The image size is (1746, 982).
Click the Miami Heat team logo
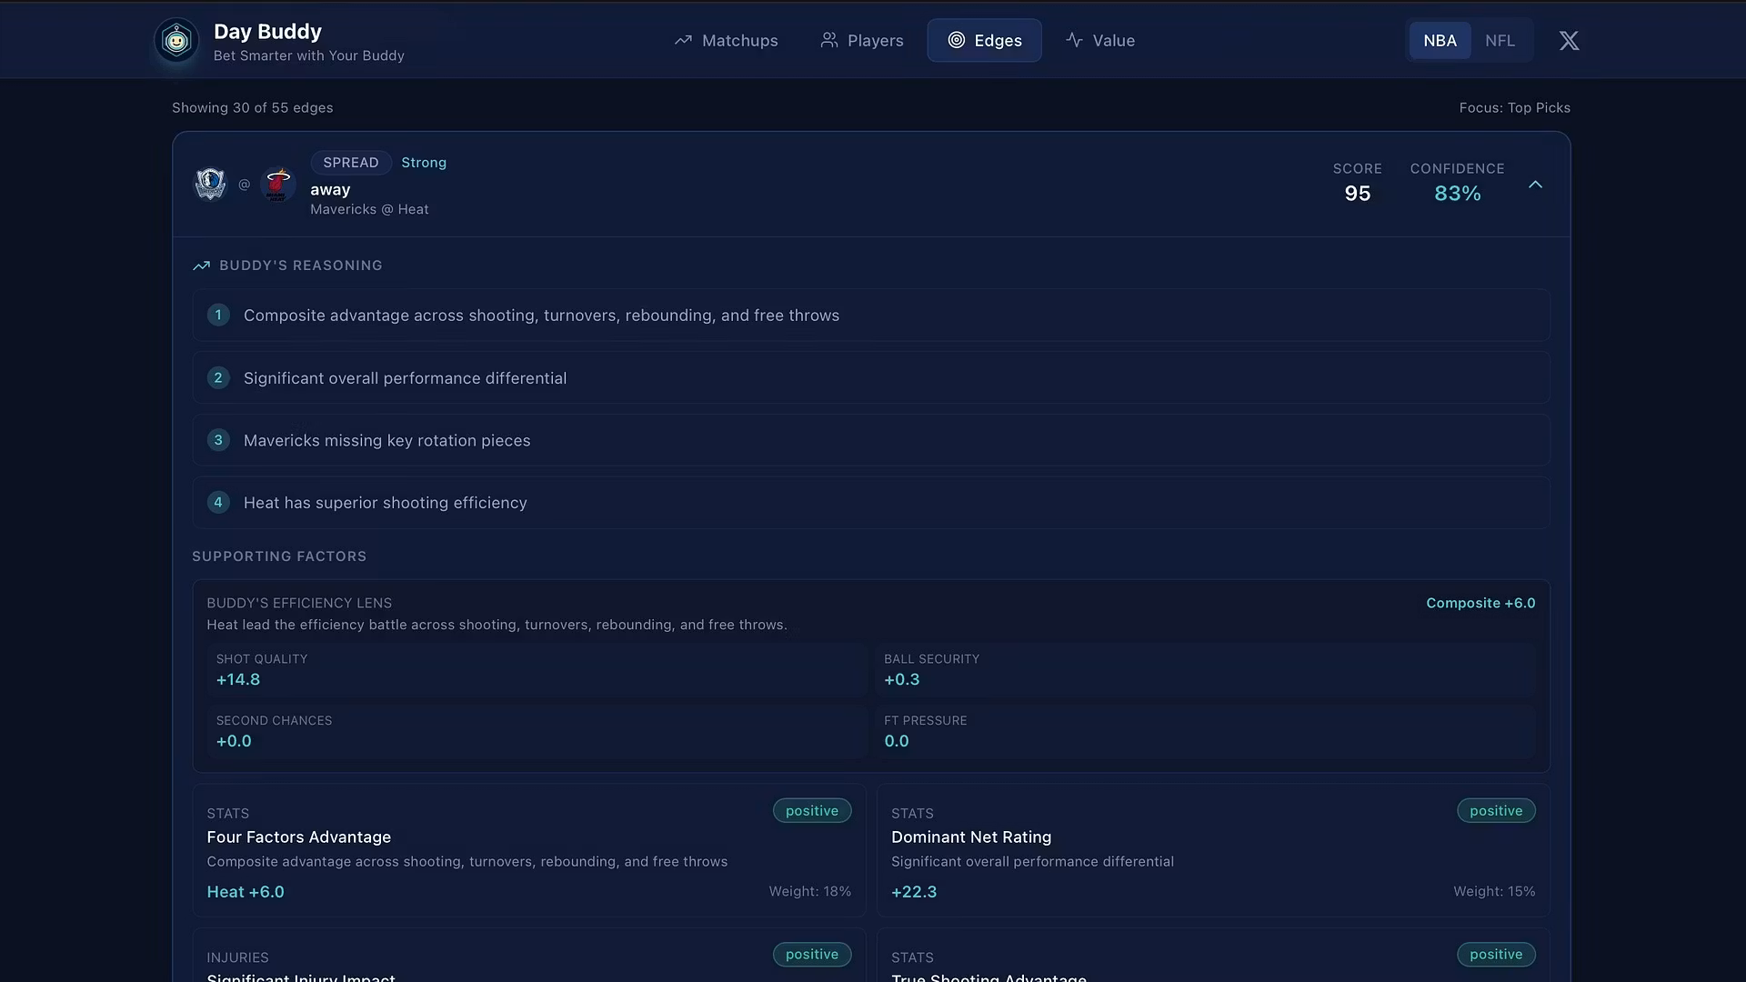(278, 185)
